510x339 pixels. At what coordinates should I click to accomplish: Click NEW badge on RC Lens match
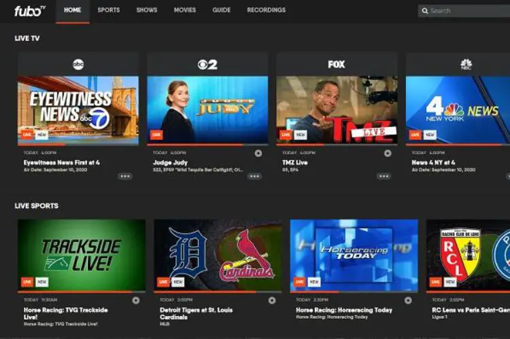click(x=450, y=282)
